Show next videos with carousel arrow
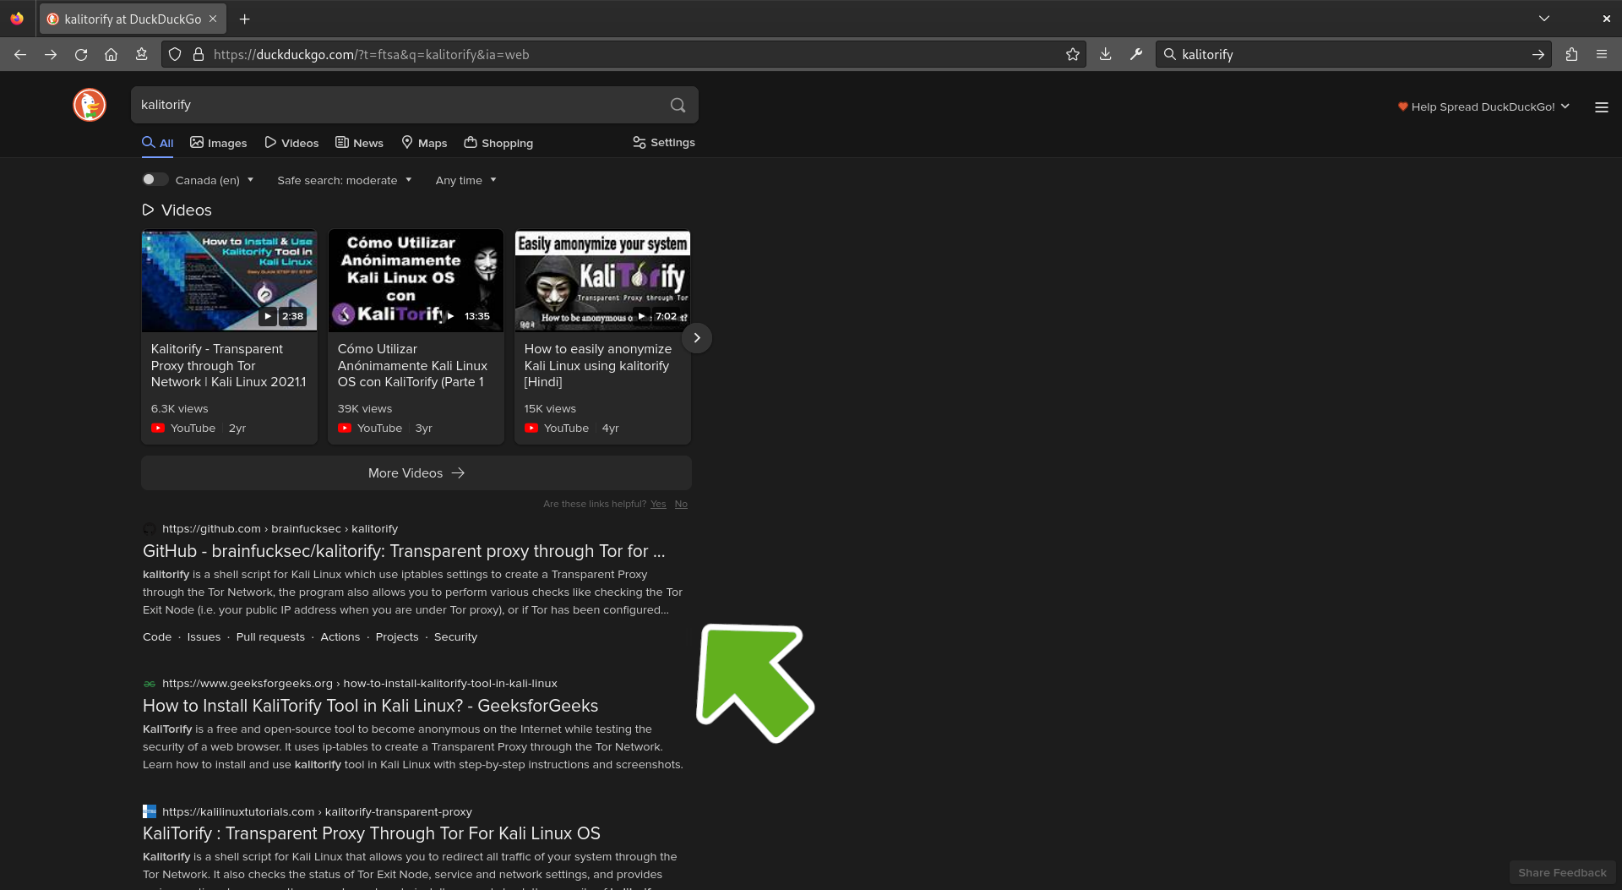The image size is (1622, 890). coord(696,338)
